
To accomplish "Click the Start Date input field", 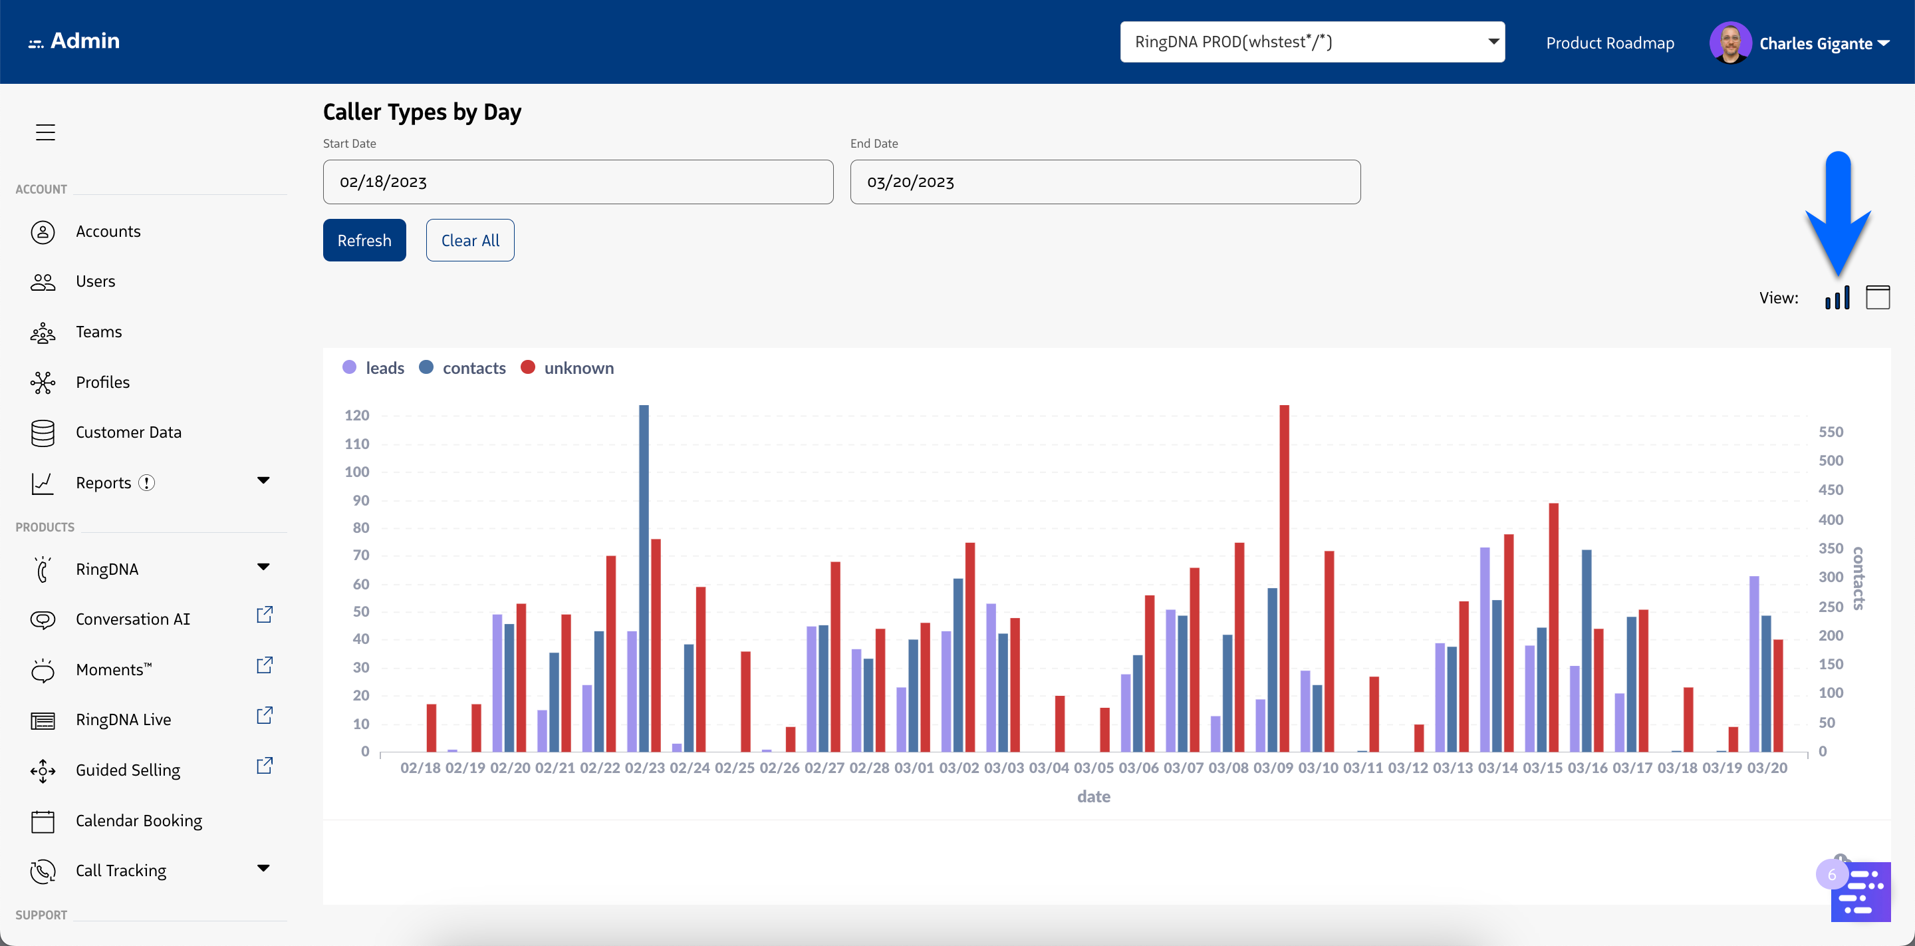I will coord(578,182).
